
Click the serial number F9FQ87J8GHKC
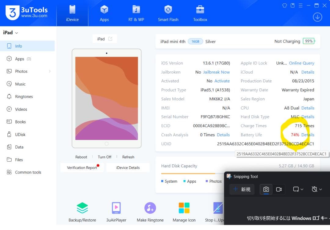215,117
